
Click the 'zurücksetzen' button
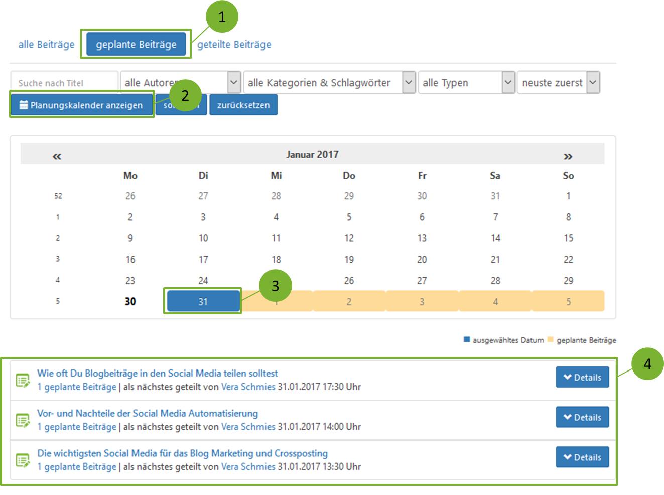pos(243,105)
